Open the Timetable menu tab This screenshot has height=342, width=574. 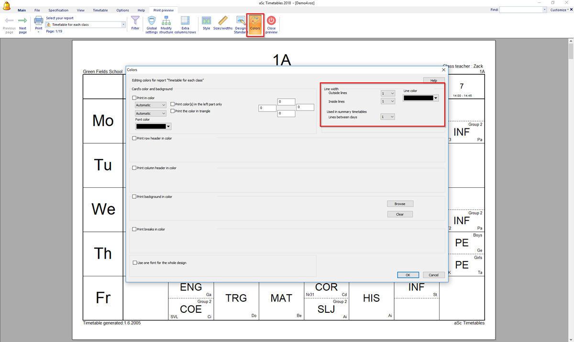(100, 10)
